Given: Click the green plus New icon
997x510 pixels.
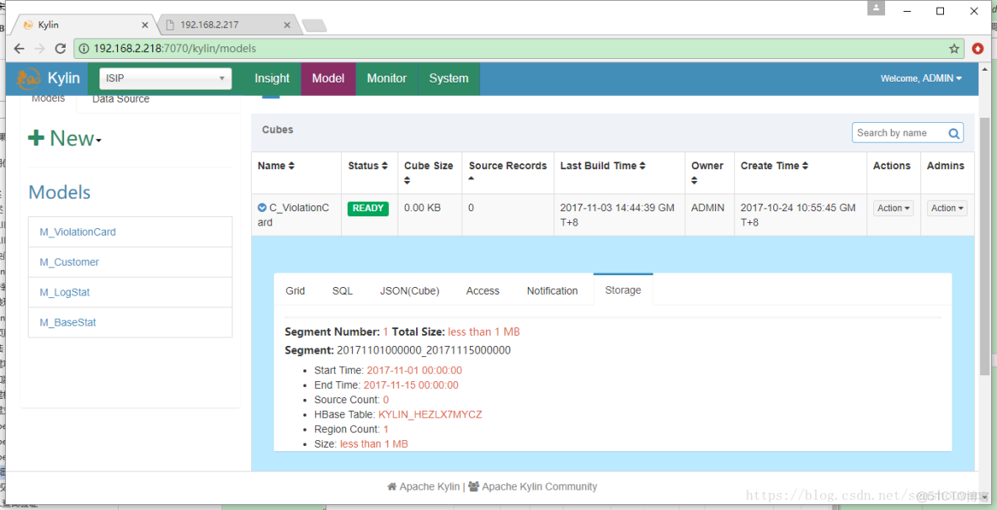Looking at the screenshot, I should point(36,138).
